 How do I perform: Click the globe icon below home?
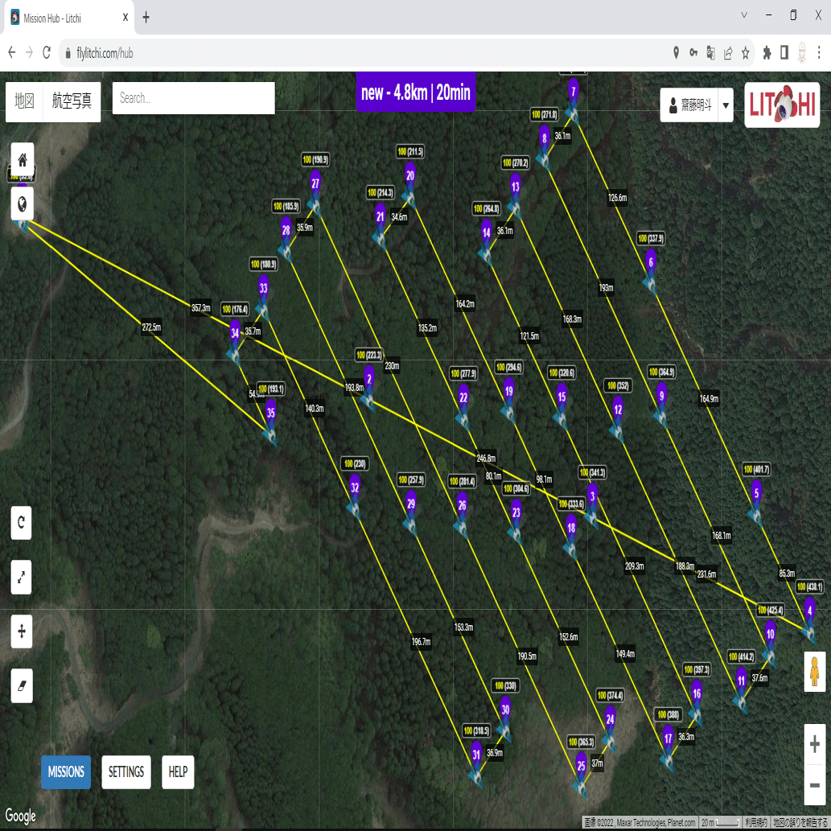pos(23,204)
